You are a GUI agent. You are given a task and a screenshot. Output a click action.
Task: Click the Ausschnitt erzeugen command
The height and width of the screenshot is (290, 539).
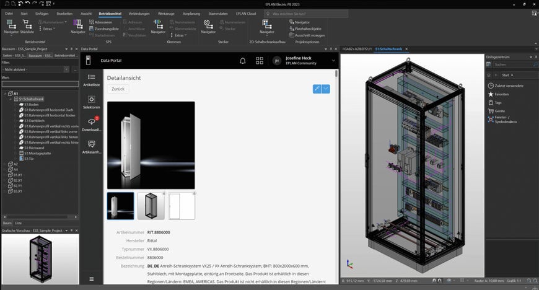307,35
